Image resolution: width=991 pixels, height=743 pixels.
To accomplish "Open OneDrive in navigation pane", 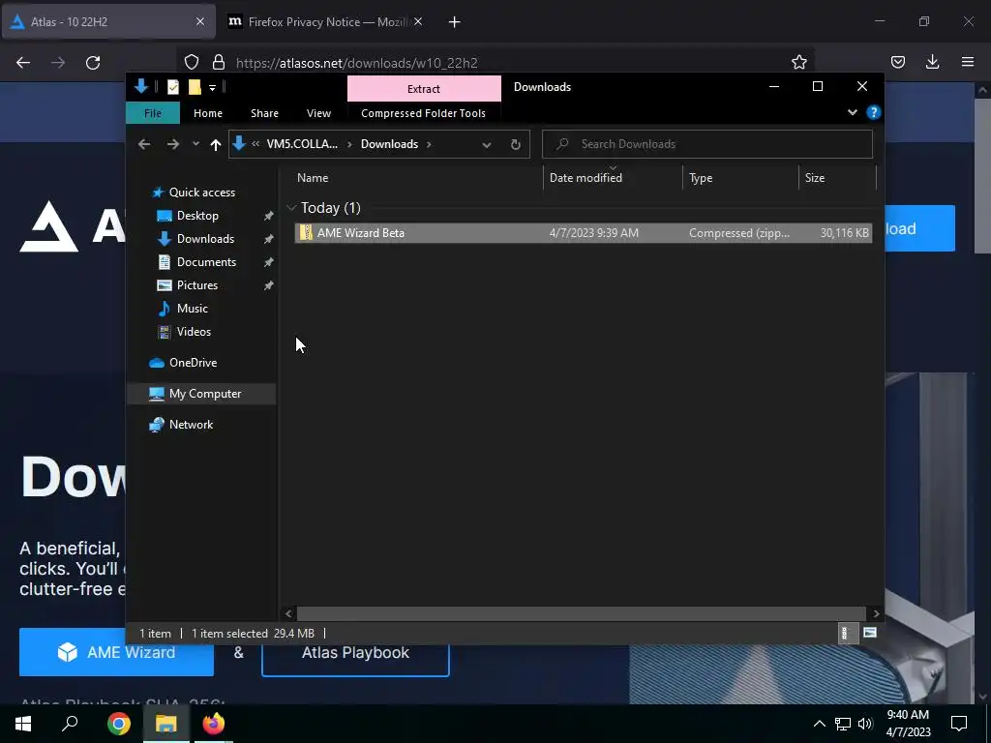I will click(x=193, y=363).
